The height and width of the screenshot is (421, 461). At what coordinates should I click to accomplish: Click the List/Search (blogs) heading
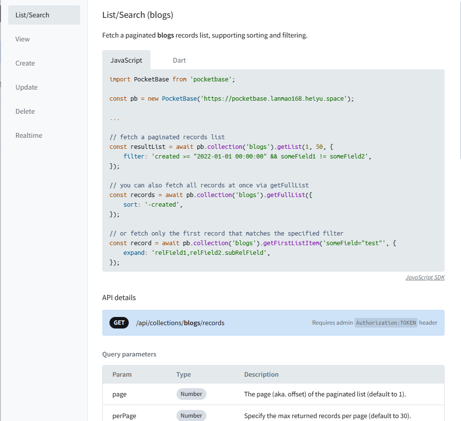(137, 15)
